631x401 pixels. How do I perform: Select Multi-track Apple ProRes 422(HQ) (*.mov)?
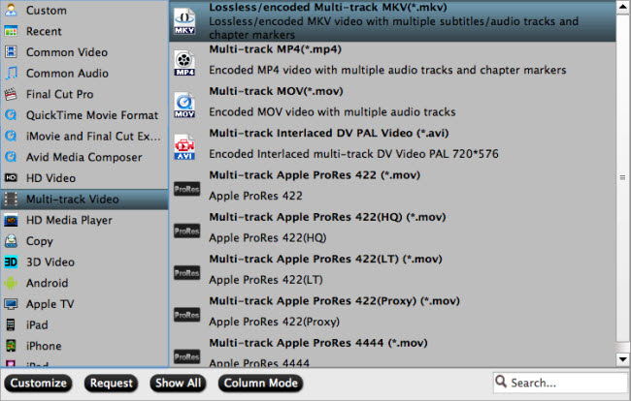[392, 231]
